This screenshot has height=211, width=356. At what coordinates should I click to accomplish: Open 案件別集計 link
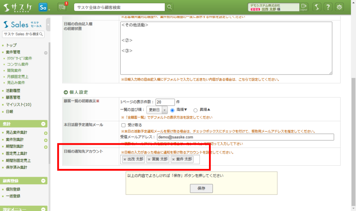15,139
